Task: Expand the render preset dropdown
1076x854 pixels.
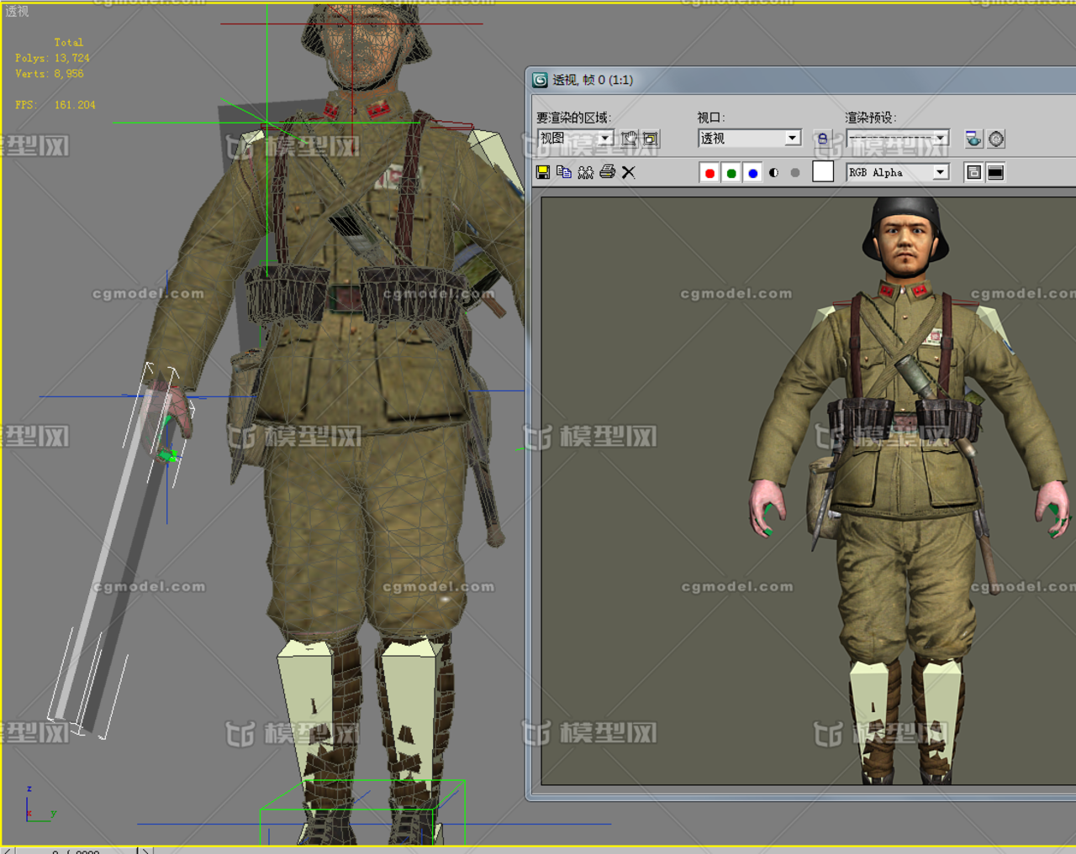Action: (x=941, y=139)
